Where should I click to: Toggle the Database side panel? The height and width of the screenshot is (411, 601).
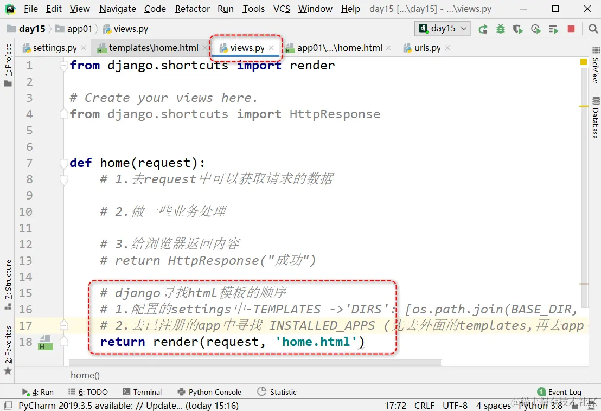pos(595,118)
